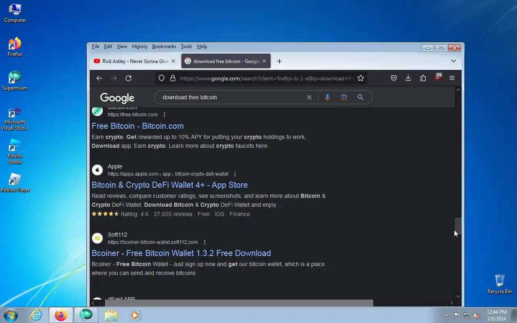Open Google Lens image search
Image resolution: width=517 pixels, height=323 pixels.
[x=344, y=97]
